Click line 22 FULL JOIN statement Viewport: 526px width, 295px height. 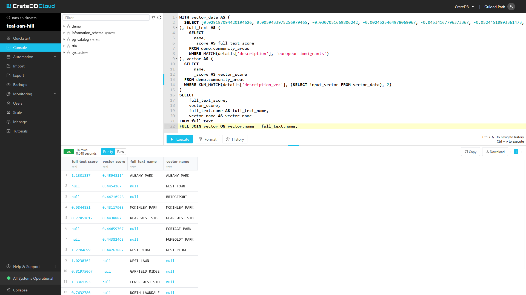(238, 126)
